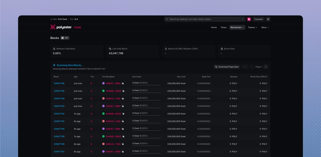Open fee recipient address in row 43047794

click(113, 99)
